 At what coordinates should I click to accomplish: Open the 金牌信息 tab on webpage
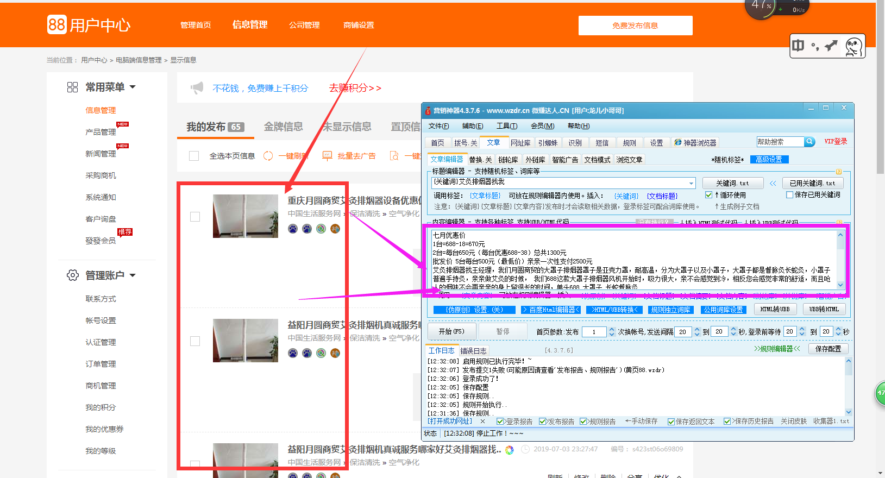click(283, 127)
